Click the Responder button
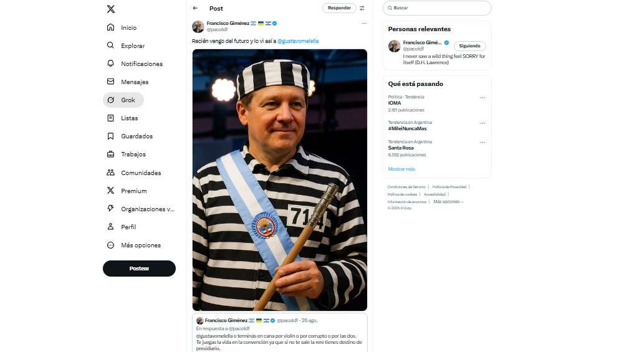 pyautogui.click(x=339, y=8)
